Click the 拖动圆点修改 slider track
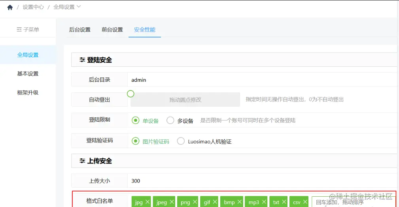The image size is (399, 207). click(x=185, y=100)
